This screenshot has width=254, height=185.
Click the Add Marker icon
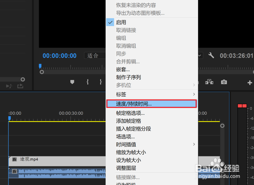click(72, 82)
